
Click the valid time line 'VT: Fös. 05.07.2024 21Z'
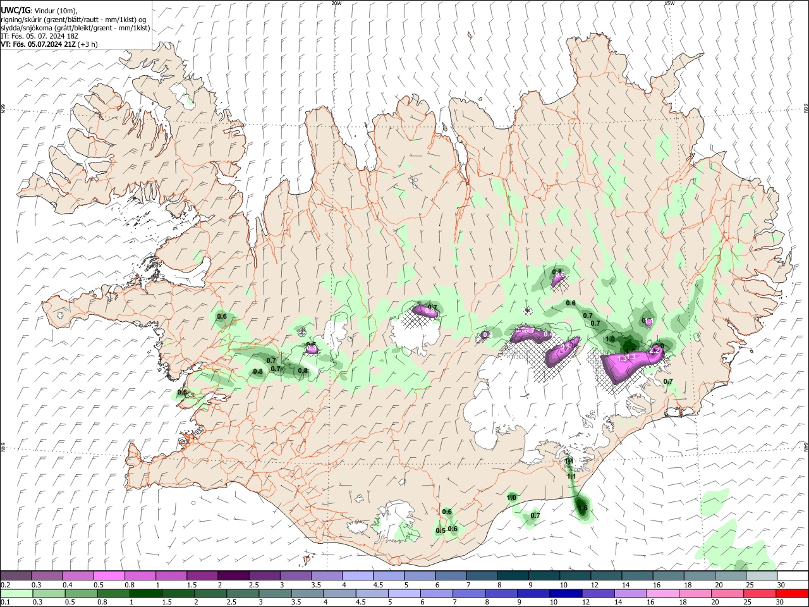pos(39,44)
